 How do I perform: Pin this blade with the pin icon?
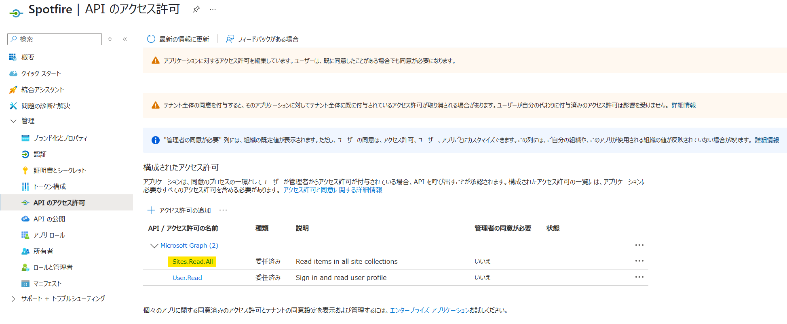(196, 9)
